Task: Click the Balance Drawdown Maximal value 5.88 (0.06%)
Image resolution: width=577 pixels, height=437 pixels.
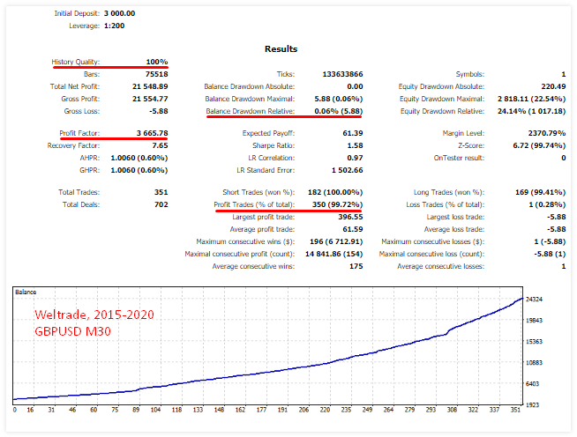Action: click(x=339, y=99)
